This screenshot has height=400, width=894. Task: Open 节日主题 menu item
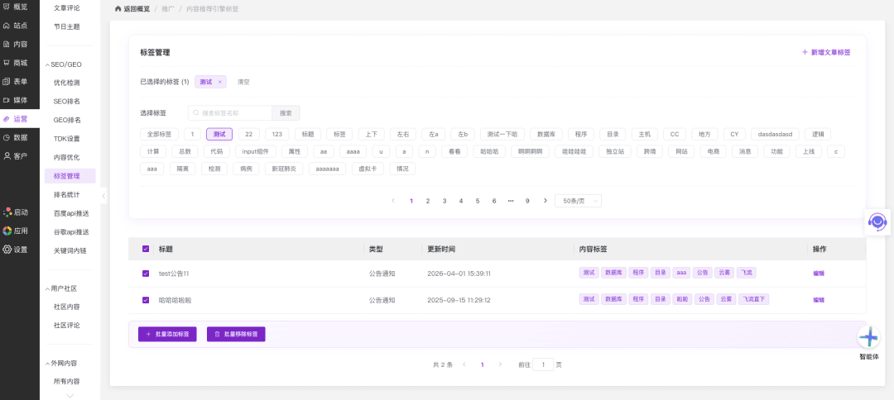pyautogui.click(x=67, y=26)
